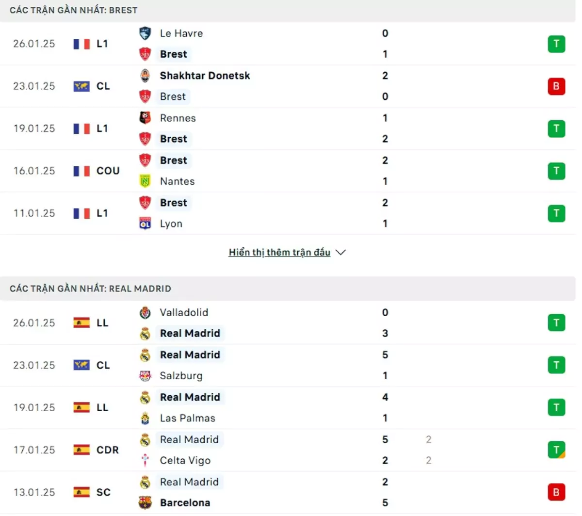Click the Las Palmas club crest
582x516 pixels.
[x=145, y=418]
